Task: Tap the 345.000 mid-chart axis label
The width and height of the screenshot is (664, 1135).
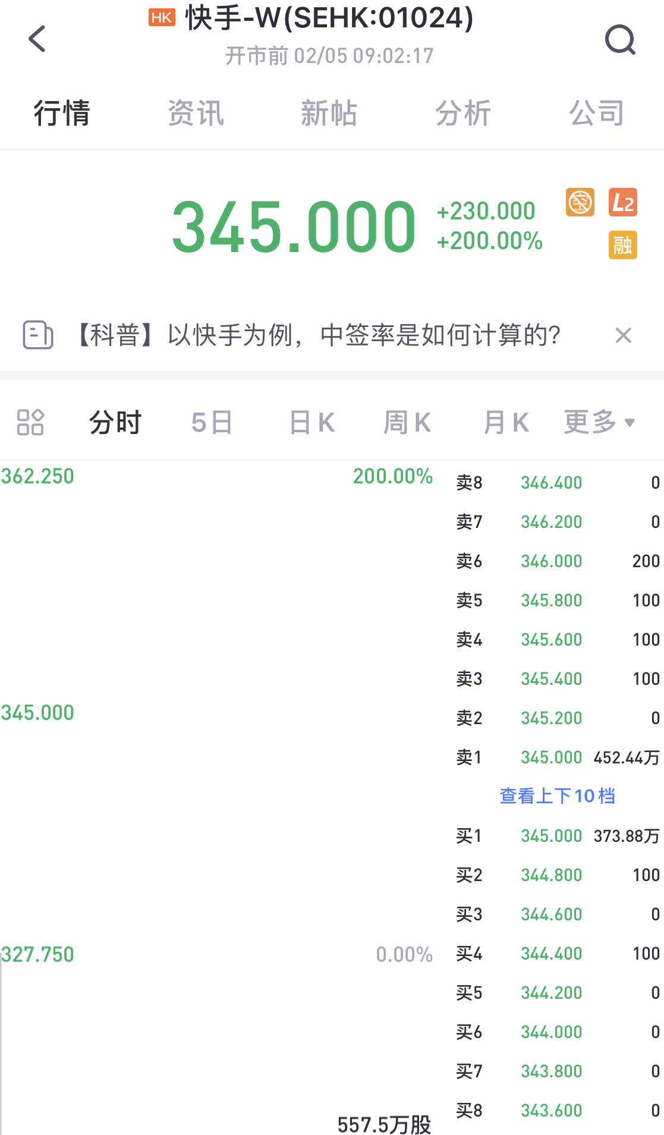Action: tap(37, 712)
